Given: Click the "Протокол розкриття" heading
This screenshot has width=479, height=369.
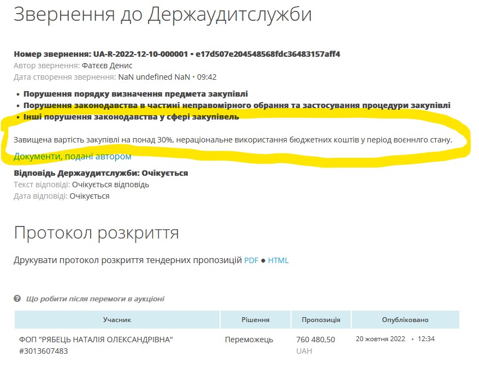Looking at the screenshot, I should coord(96,233).
